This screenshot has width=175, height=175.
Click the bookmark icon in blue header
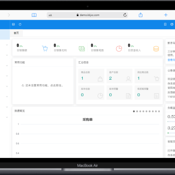pyautogui.click(x=165, y=24)
